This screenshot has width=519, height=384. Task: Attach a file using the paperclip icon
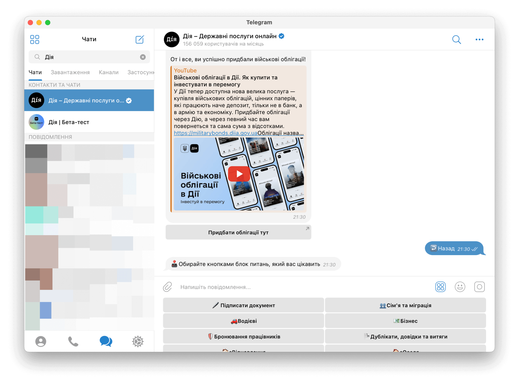[x=167, y=287]
